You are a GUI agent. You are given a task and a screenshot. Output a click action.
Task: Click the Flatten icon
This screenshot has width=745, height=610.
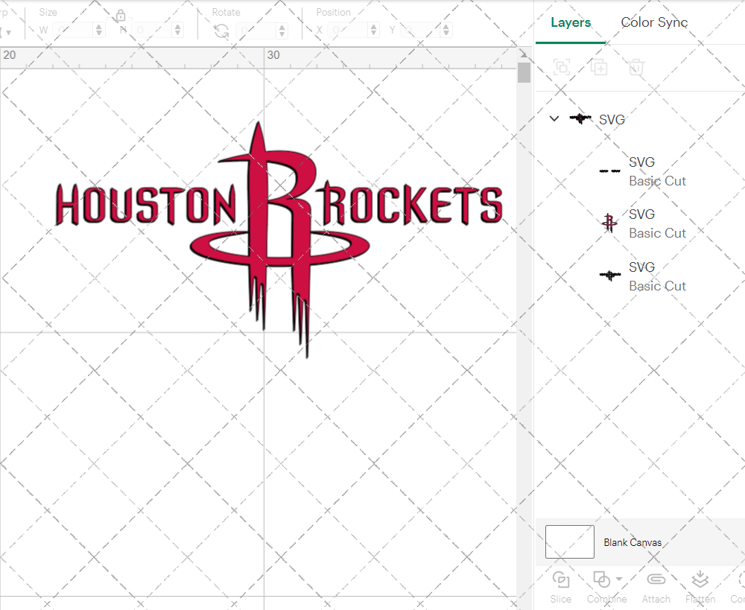pyautogui.click(x=700, y=579)
